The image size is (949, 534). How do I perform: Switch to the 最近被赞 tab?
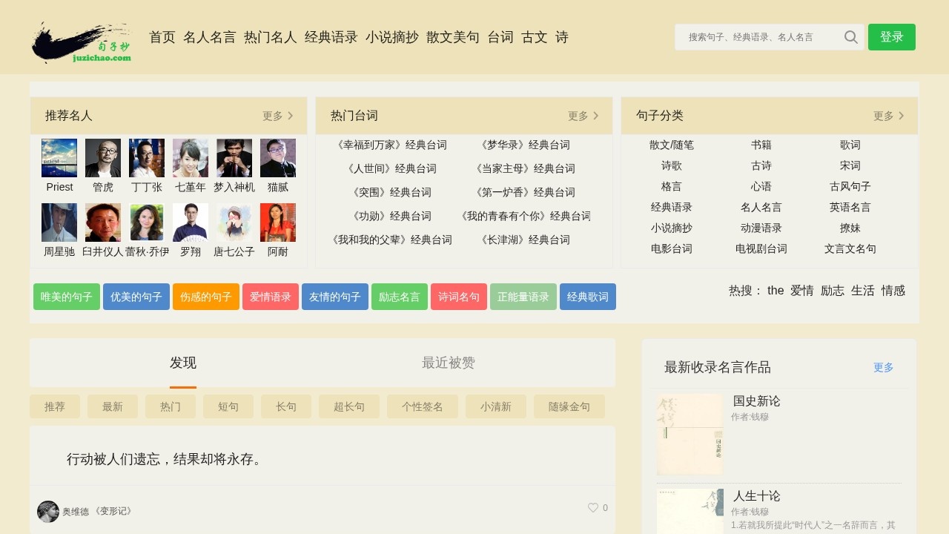coord(449,363)
